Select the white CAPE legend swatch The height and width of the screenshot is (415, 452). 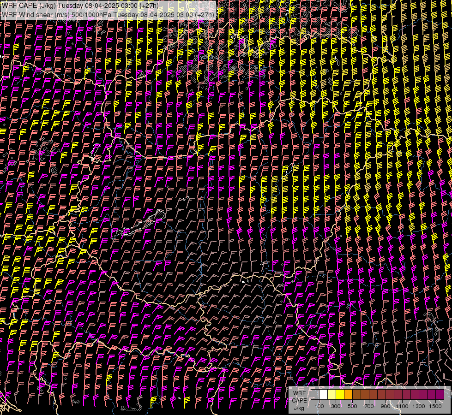click(x=324, y=395)
